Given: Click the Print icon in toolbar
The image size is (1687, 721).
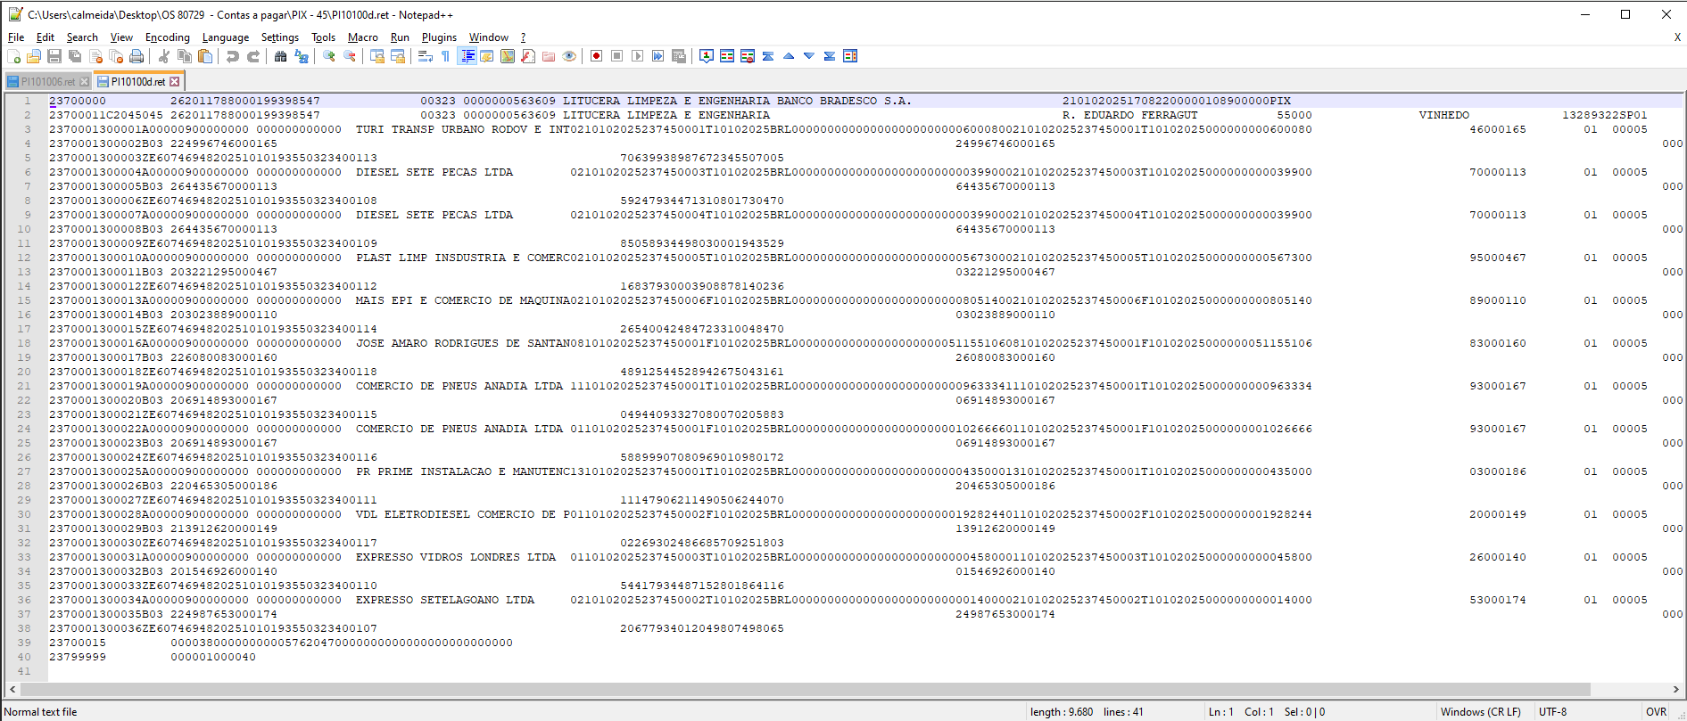Looking at the screenshot, I should [x=136, y=56].
